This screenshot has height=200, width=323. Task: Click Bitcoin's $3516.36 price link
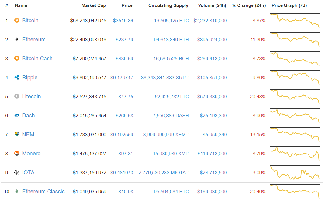point(123,21)
